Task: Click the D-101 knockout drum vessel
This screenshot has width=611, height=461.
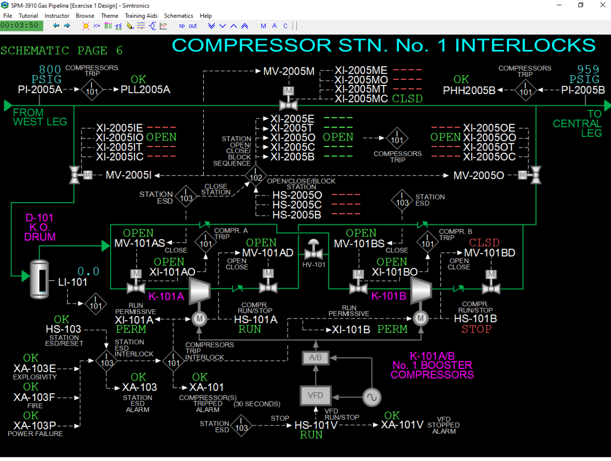Action: point(39,279)
